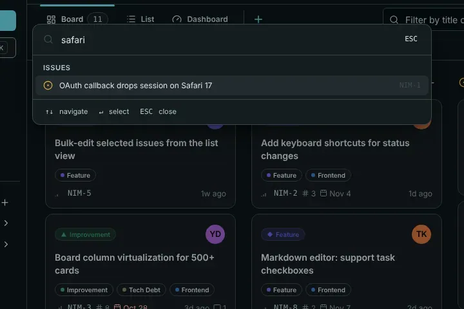The image size is (464, 309).
Task: Click the Oct 28 overdue date
Action: (x=130, y=306)
